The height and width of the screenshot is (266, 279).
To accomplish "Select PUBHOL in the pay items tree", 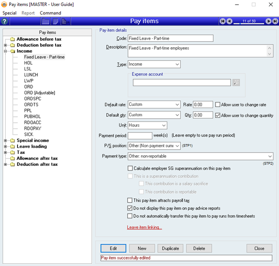I will (x=32, y=117).
